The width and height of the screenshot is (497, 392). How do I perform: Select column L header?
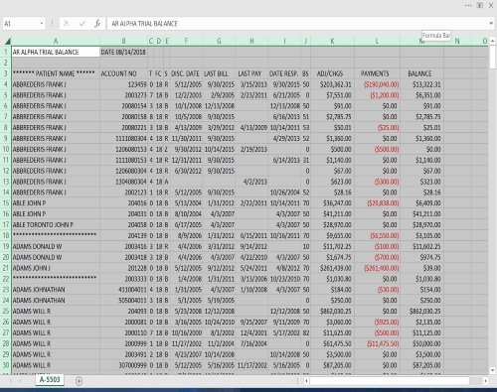tap(377, 41)
